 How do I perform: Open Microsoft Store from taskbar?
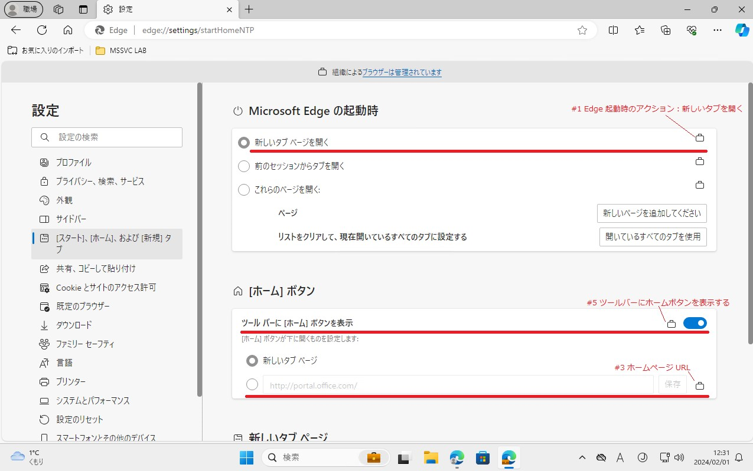pyautogui.click(x=483, y=457)
